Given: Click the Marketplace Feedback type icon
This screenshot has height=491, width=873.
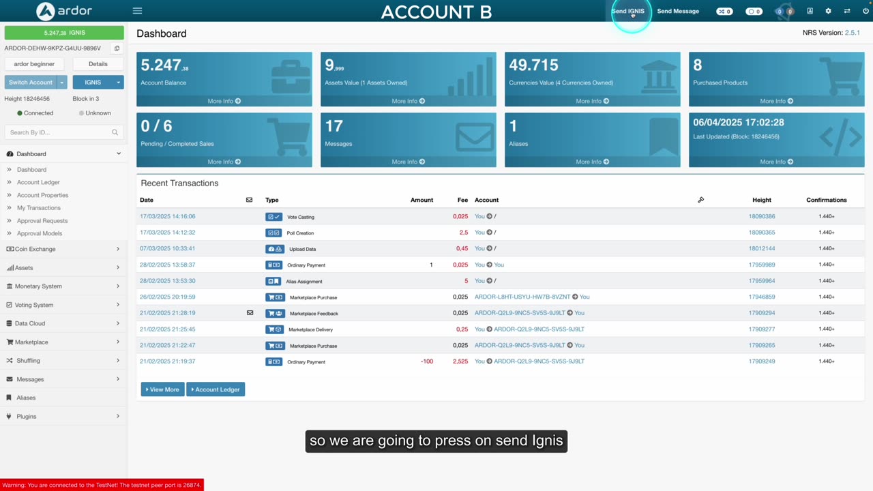Looking at the screenshot, I should [273, 313].
